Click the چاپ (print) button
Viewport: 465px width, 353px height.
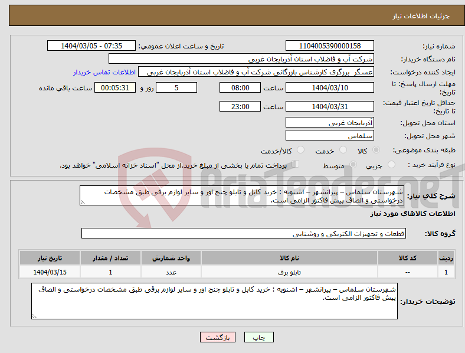pyautogui.click(x=258, y=337)
